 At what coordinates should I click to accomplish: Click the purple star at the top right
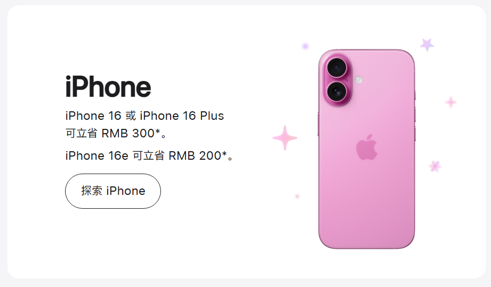pos(427,45)
